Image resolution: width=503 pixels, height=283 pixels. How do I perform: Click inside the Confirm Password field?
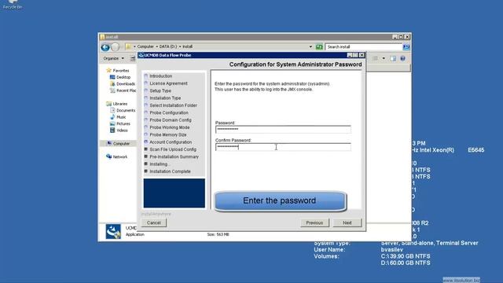(x=283, y=147)
